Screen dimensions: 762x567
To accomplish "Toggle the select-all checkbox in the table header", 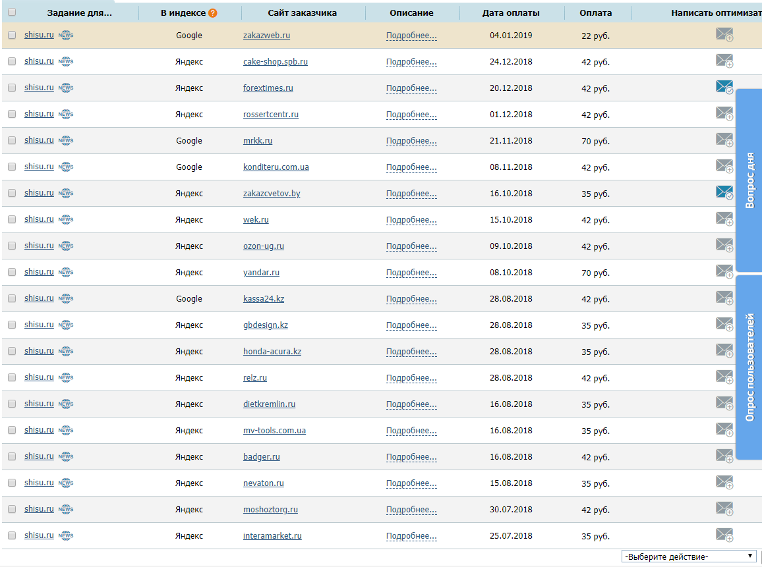I will click(x=12, y=13).
